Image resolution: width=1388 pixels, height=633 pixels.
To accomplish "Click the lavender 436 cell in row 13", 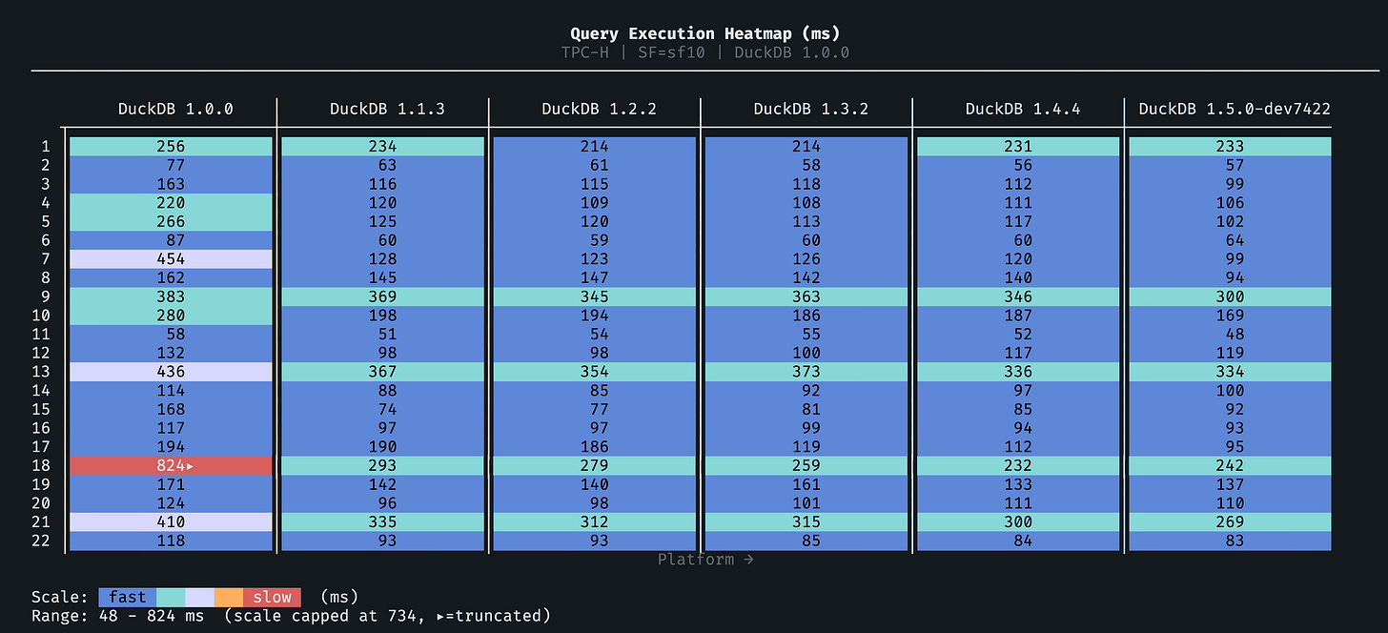I will point(172,372).
